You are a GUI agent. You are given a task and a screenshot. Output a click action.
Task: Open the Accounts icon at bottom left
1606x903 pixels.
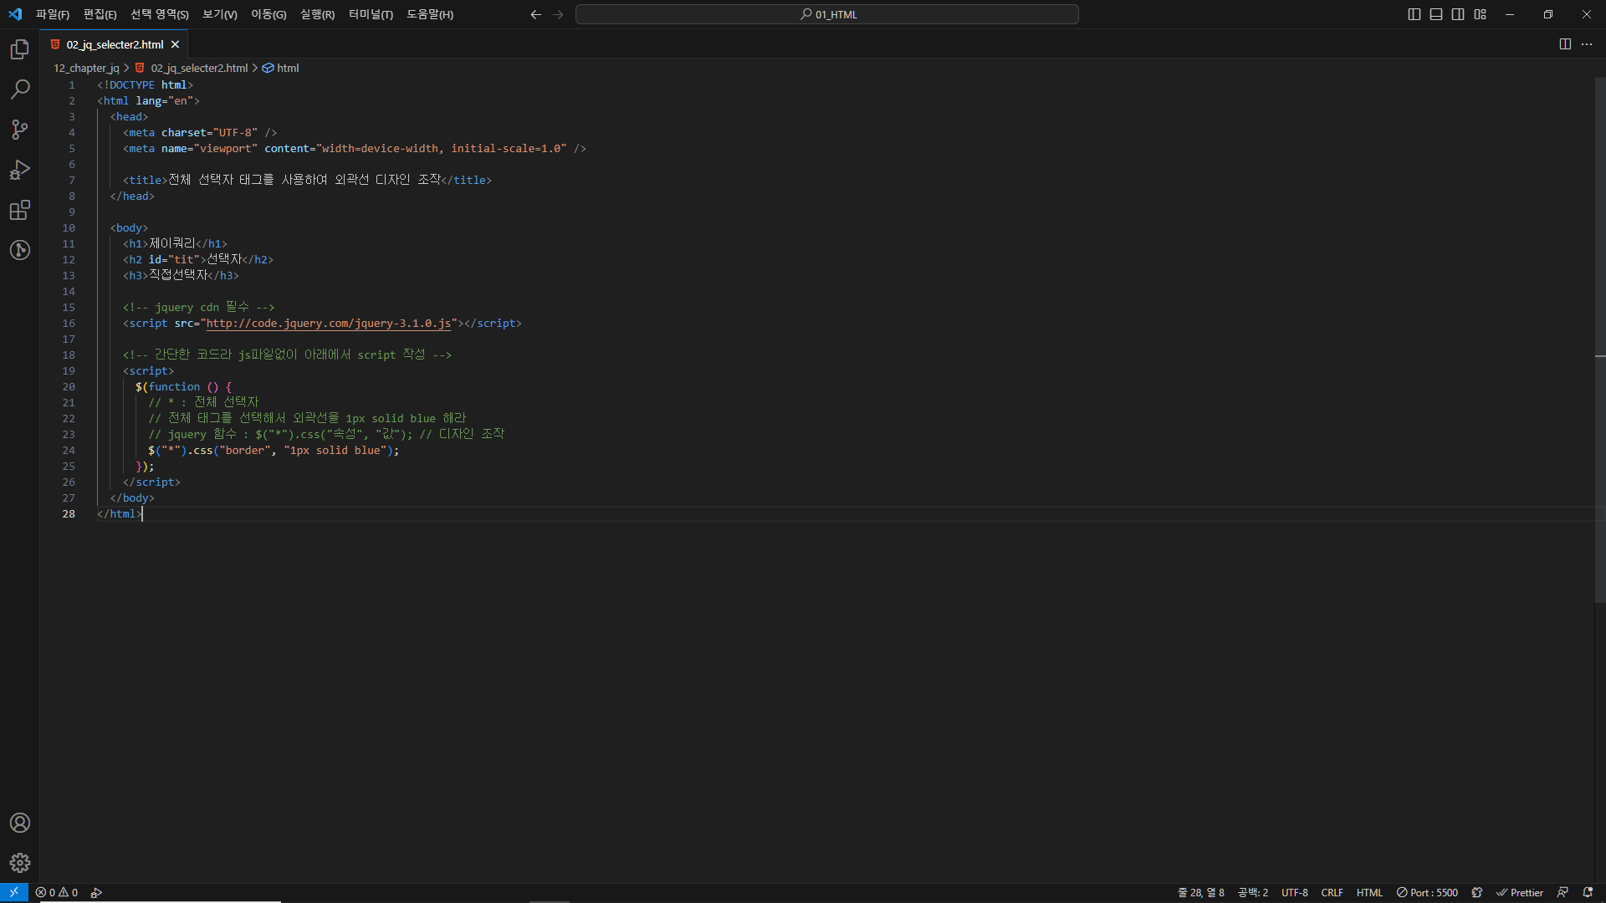[20, 823]
